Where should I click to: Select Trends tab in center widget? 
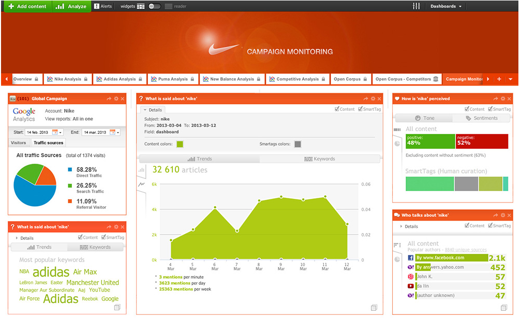point(199,159)
